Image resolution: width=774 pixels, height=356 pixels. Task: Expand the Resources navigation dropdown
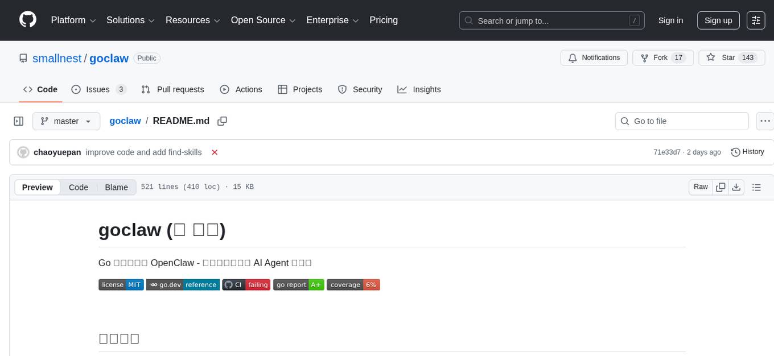pyautogui.click(x=192, y=20)
